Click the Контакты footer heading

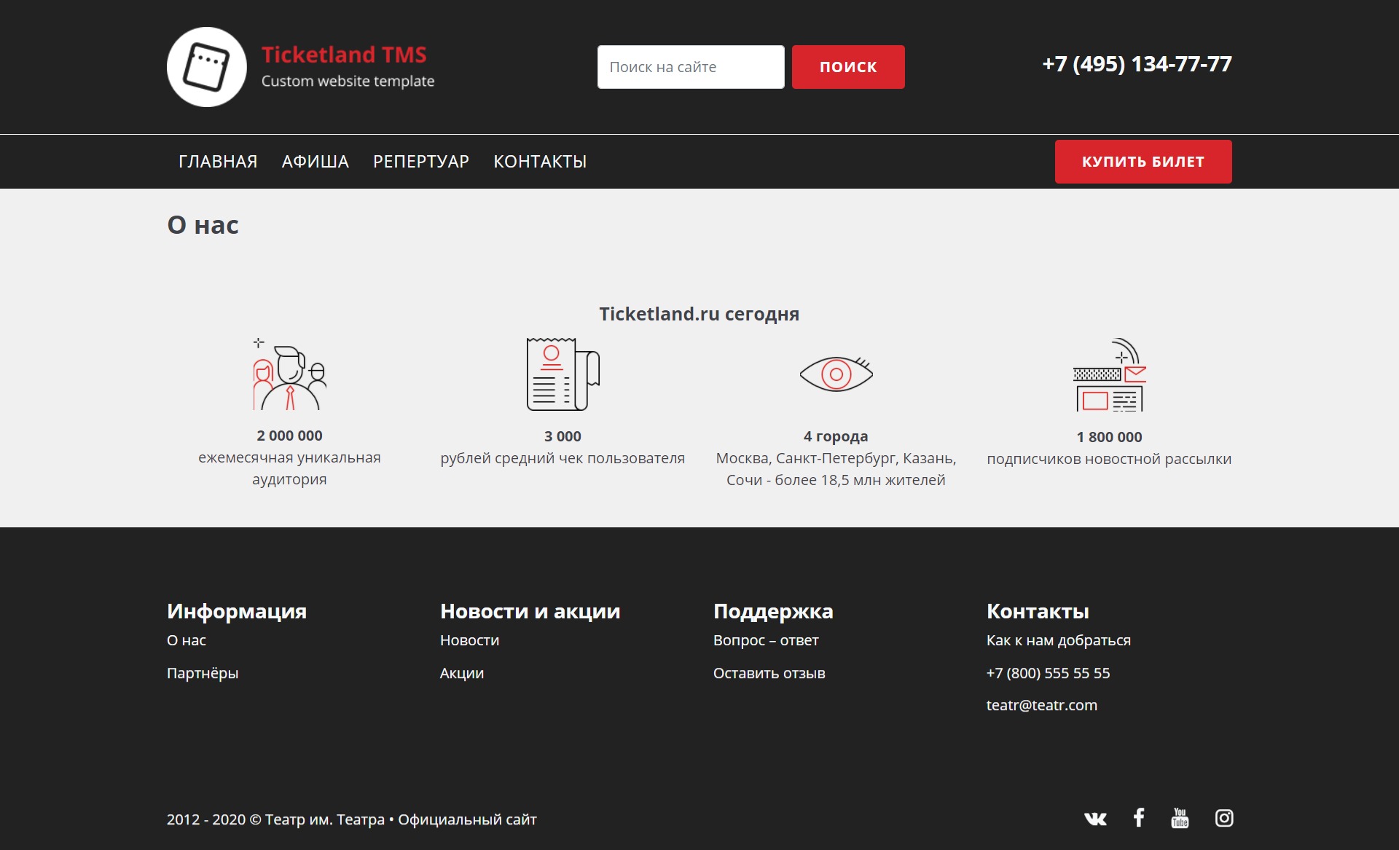point(1038,611)
